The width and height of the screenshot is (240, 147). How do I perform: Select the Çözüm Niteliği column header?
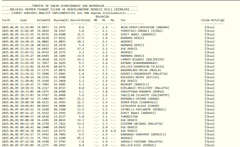[x=213, y=20]
